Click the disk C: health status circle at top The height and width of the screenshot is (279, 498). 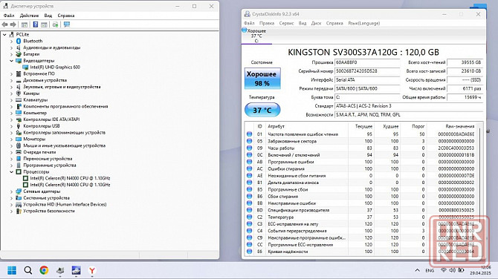point(245,30)
